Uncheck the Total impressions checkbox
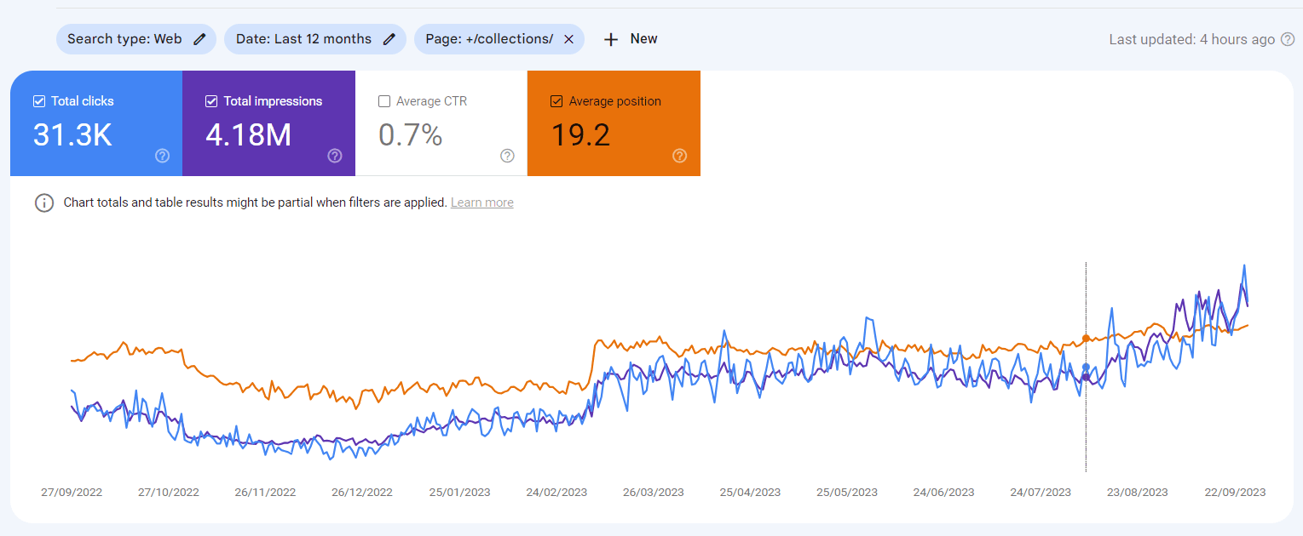Screen dimensions: 1303x536 [210, 100]
